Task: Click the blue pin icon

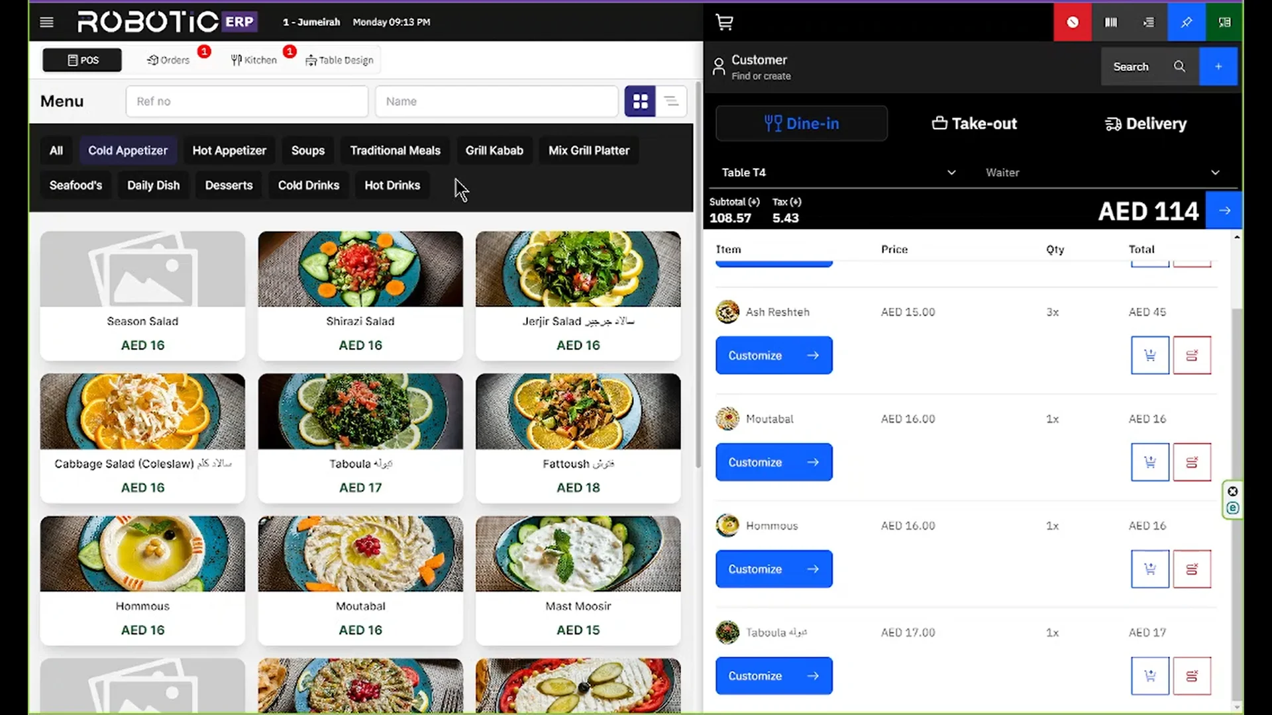Action: (1187, 23)
